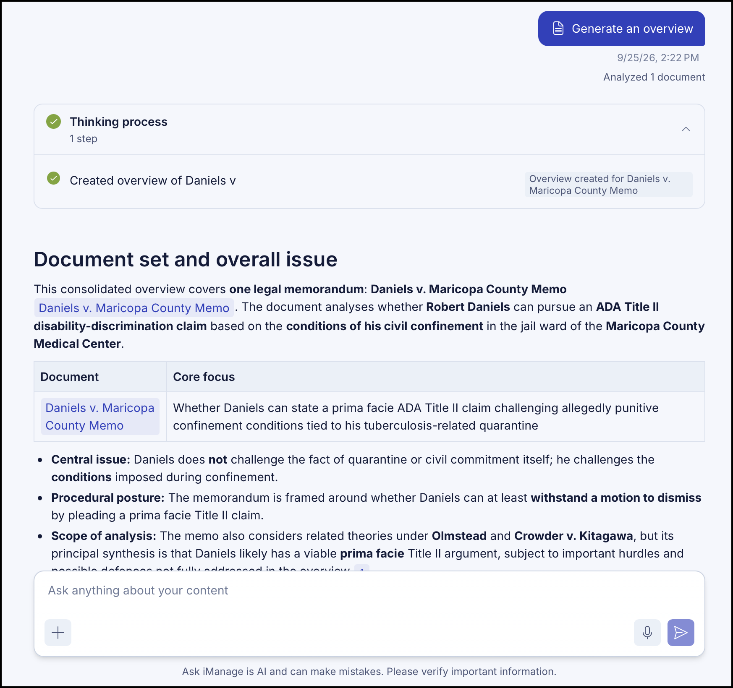This screenshot has width=733, height=688.
Task: Click the Core focus table header
Action: coord(436,377)
